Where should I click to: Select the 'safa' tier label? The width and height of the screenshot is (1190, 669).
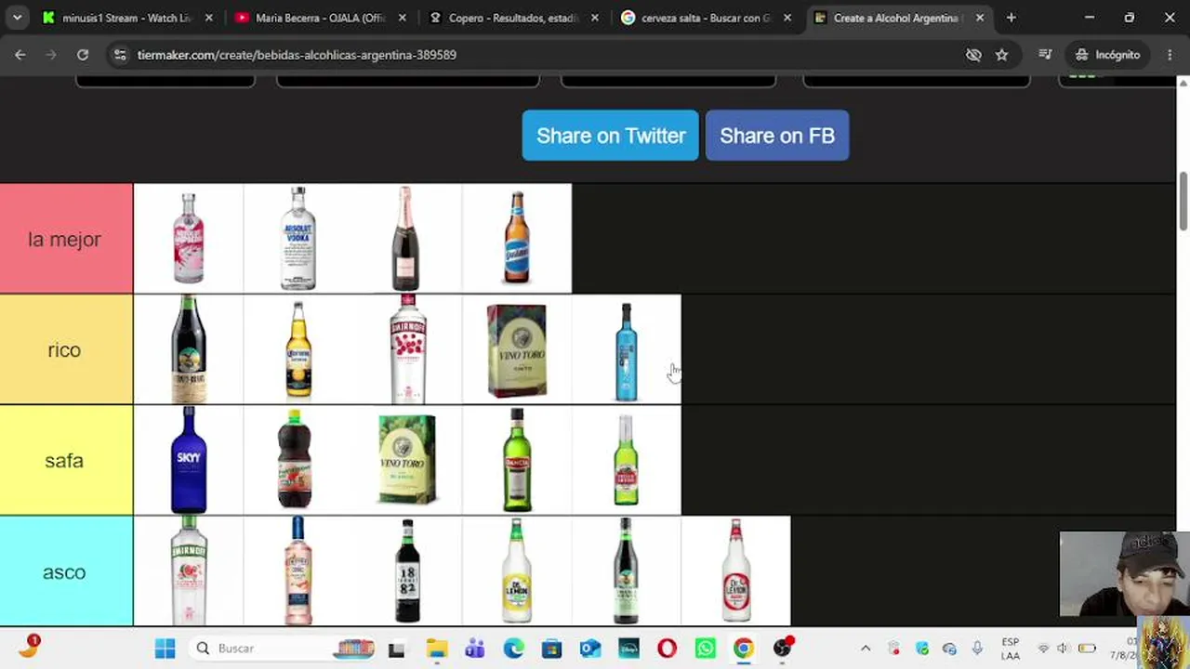click(64, 461)
